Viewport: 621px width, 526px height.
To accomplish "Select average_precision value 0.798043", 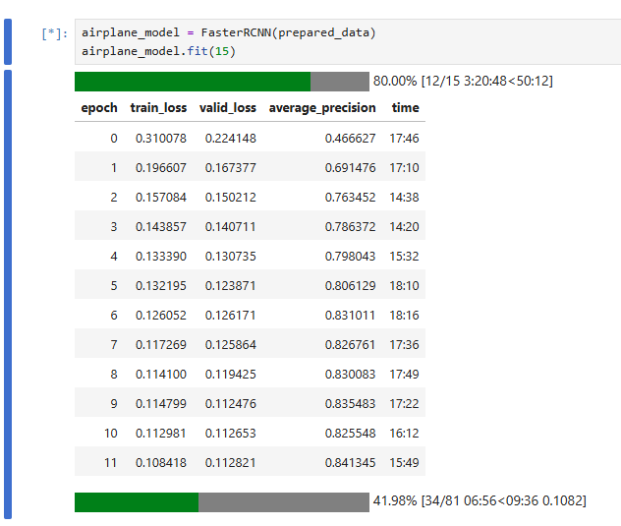I will tap(350, 256).
